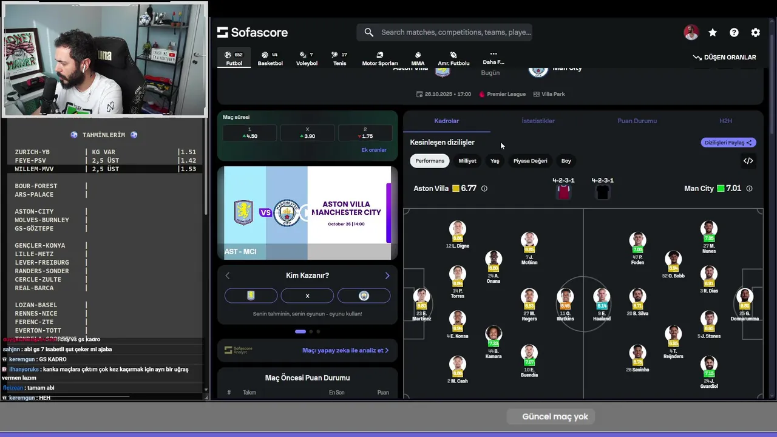Vote Aston Villa in Kim Kazanır poll

(251, 296)
